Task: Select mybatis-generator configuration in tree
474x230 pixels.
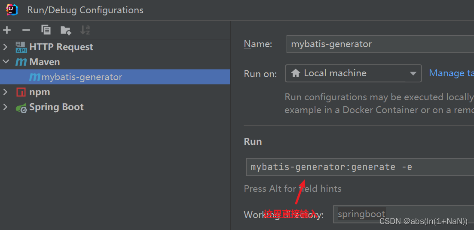Action: pos(115,77)
